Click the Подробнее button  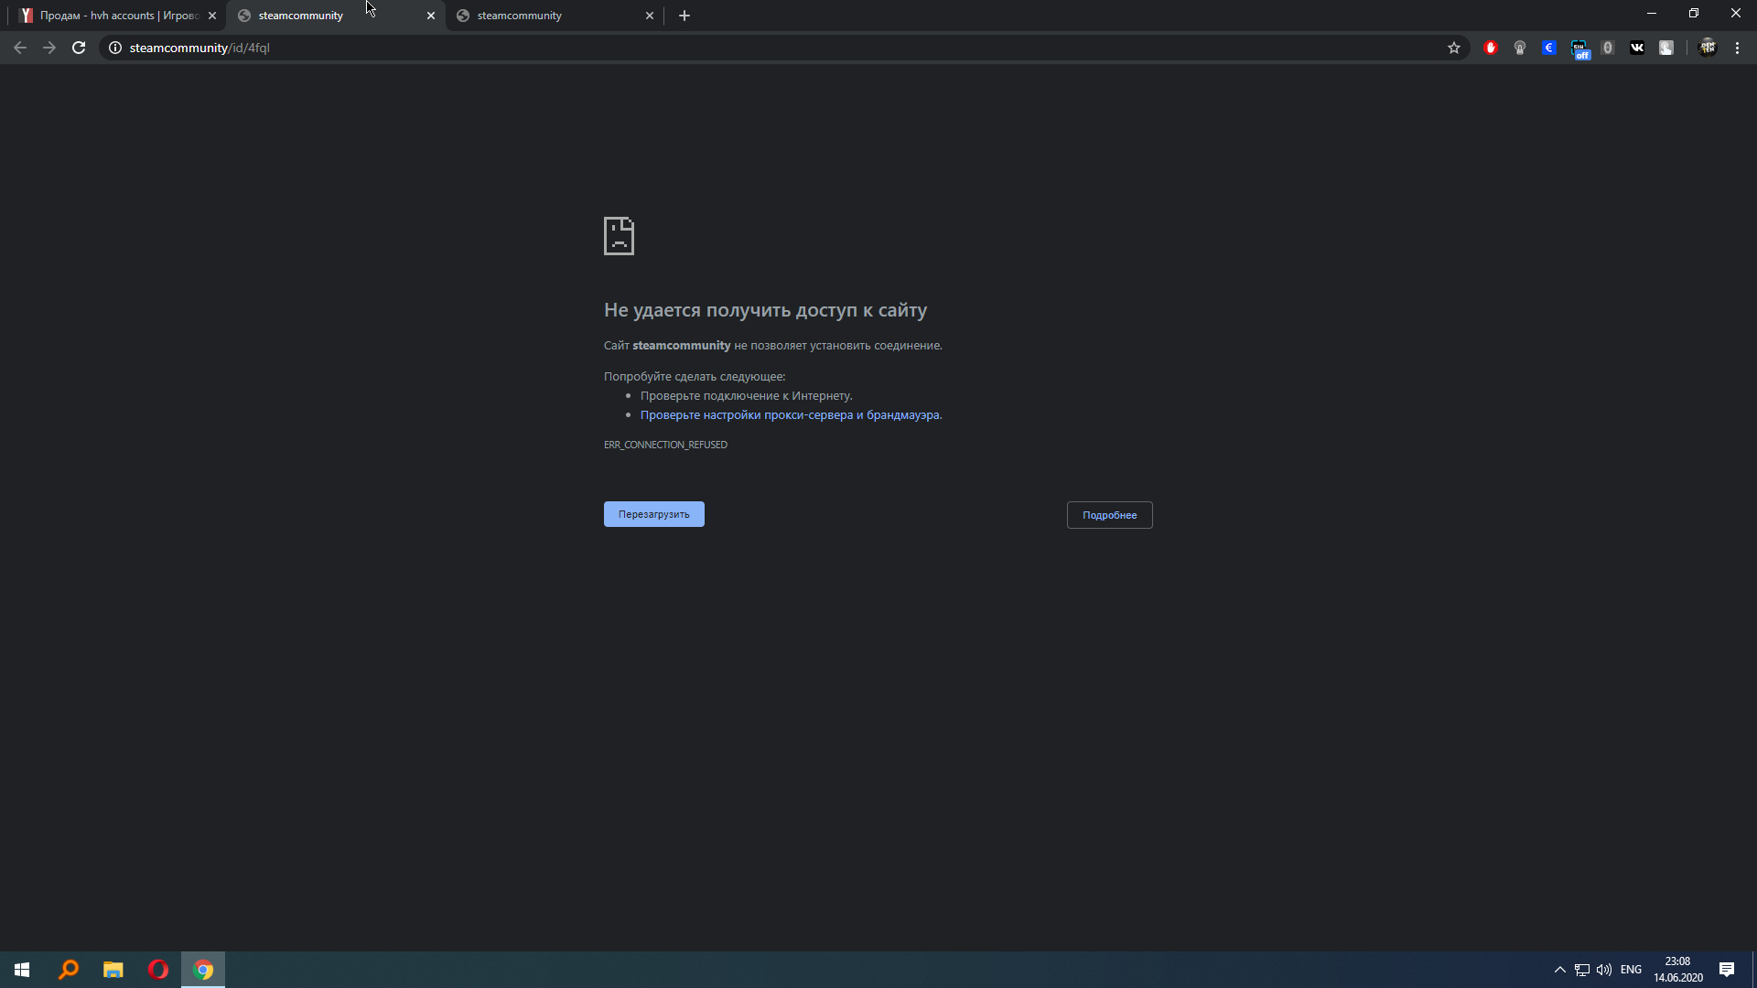[x=1109, y=515]
